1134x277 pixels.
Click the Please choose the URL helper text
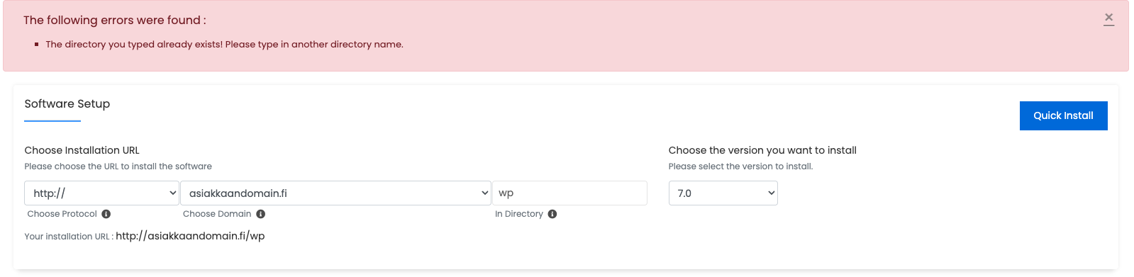[x=118, y=166]
